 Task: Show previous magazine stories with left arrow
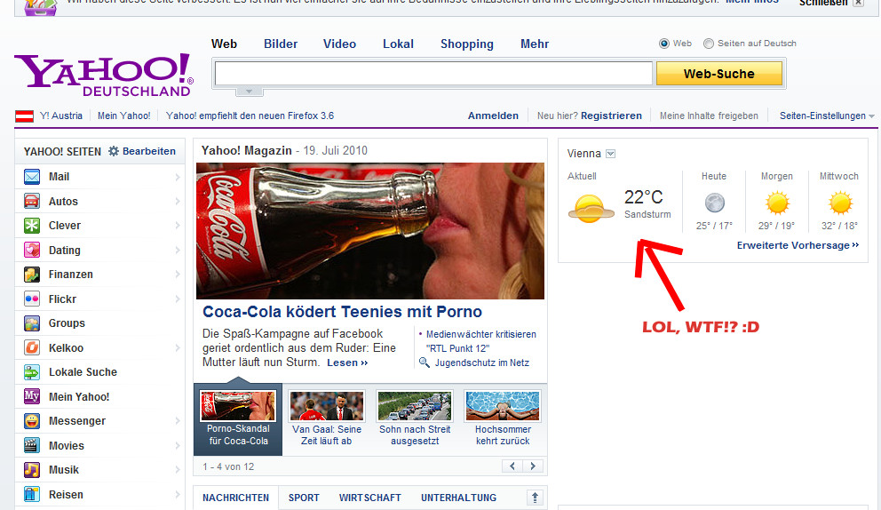click(512, 466)
